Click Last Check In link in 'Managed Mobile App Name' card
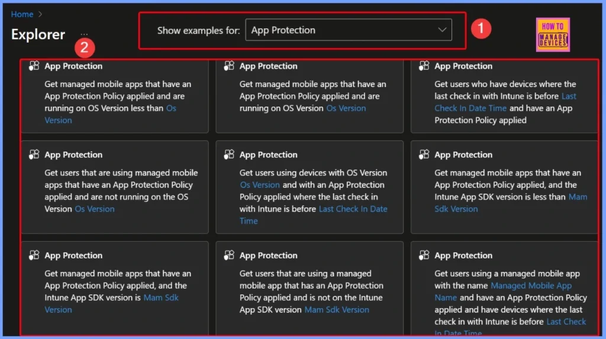This screenshot has width=606, height=339. (x=566, y=322)
